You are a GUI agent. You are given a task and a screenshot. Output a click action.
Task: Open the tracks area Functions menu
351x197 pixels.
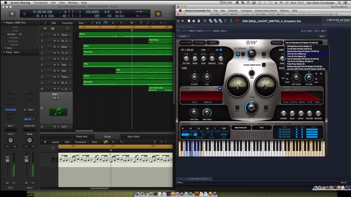[x=68, y=23]
